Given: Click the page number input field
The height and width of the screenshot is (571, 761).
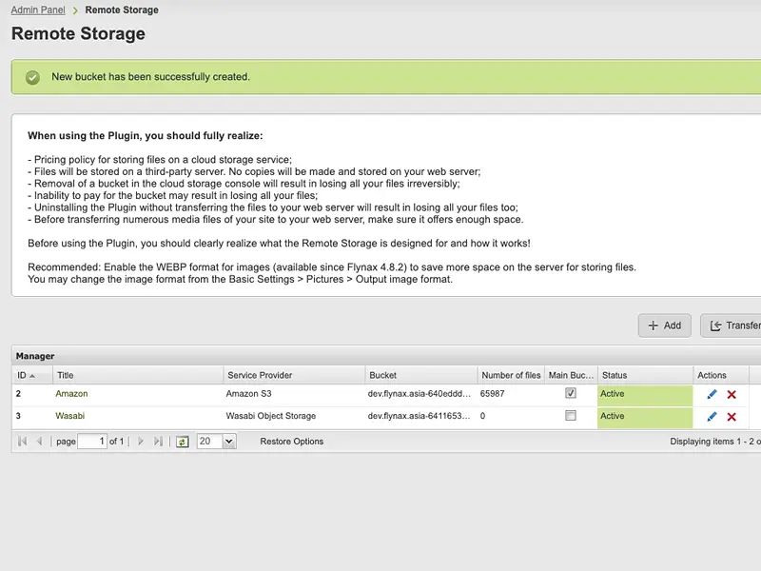Looking at the screenshot, I should [92, 442].
